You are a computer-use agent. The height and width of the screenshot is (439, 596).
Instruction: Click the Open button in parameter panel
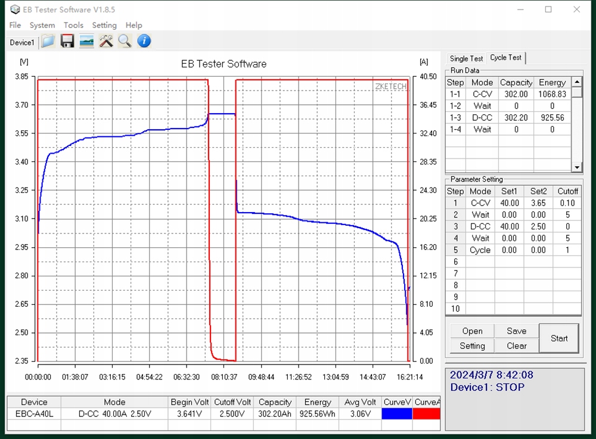[472, 331]
